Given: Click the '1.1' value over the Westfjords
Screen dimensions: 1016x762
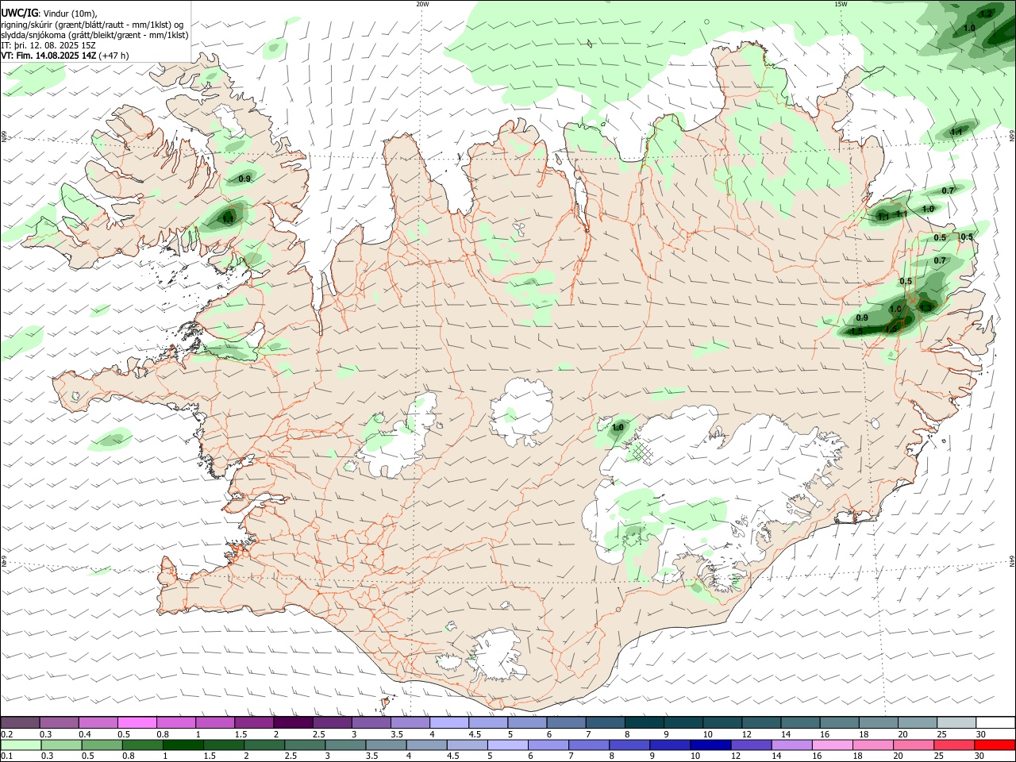Looking at the screenshot, I should (229, 218).
